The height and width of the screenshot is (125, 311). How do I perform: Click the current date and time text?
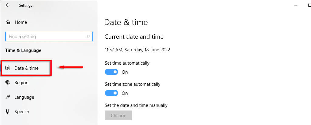coord(137,50)
